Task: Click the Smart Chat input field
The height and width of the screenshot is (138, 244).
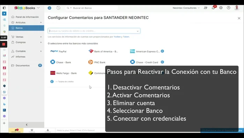Action: point(80,130)
